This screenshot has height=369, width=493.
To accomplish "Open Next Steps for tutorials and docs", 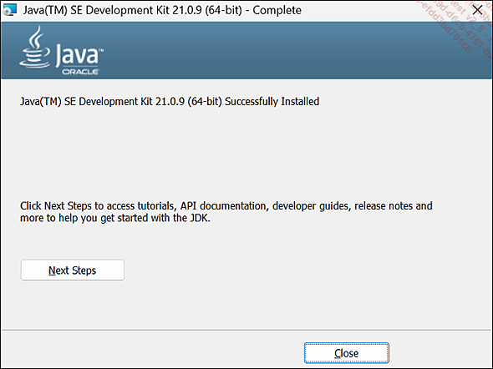I will pos(73,270).
